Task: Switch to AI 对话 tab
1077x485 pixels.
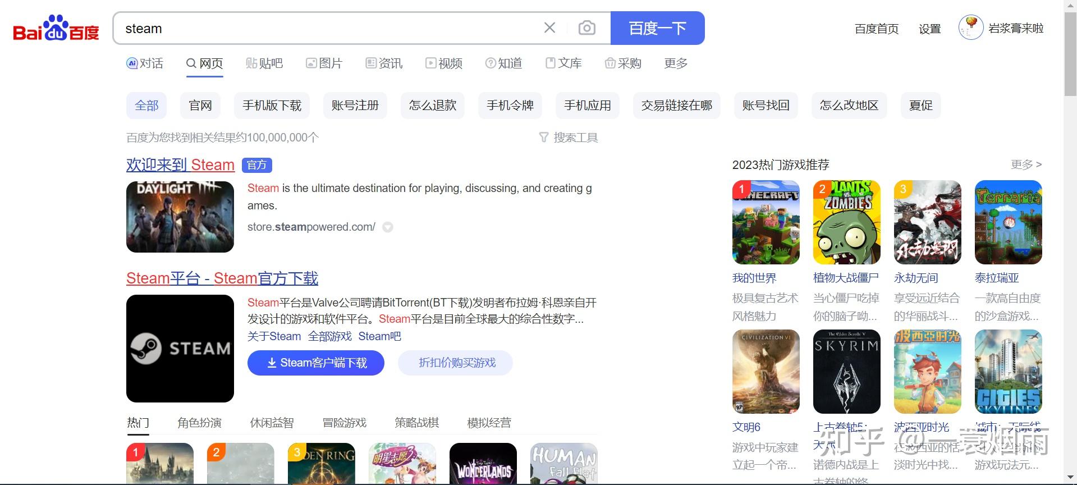Action: (x=145, y=63)
